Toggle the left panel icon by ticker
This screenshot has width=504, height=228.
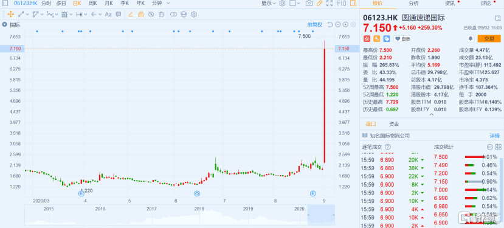5,3
